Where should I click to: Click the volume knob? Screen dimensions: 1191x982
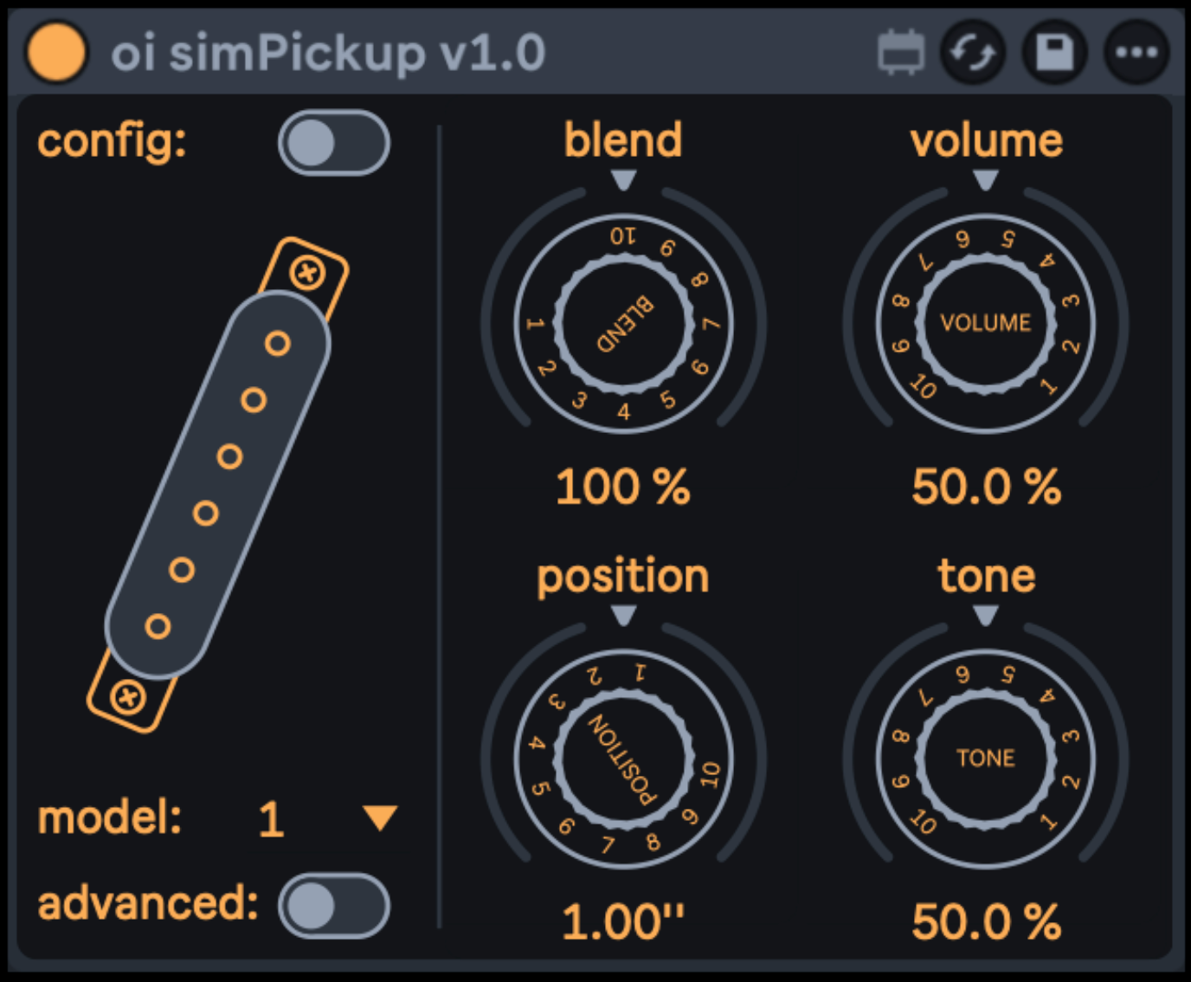(986, 323)
